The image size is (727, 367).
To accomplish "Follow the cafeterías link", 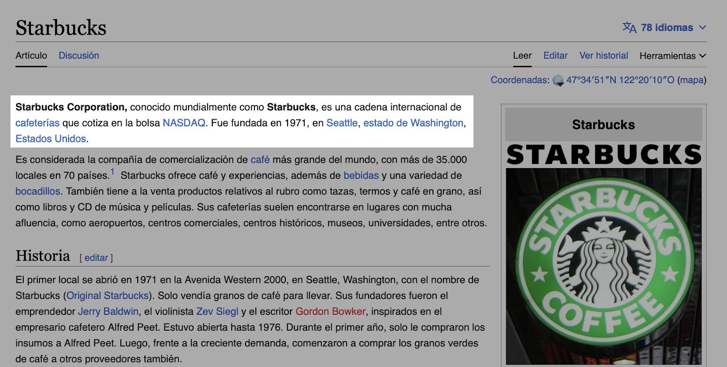I will coord(37,123).
